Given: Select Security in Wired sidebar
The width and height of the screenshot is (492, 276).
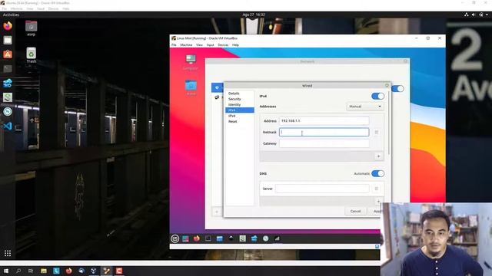Looking at the screenshot, I should [234, 99].
